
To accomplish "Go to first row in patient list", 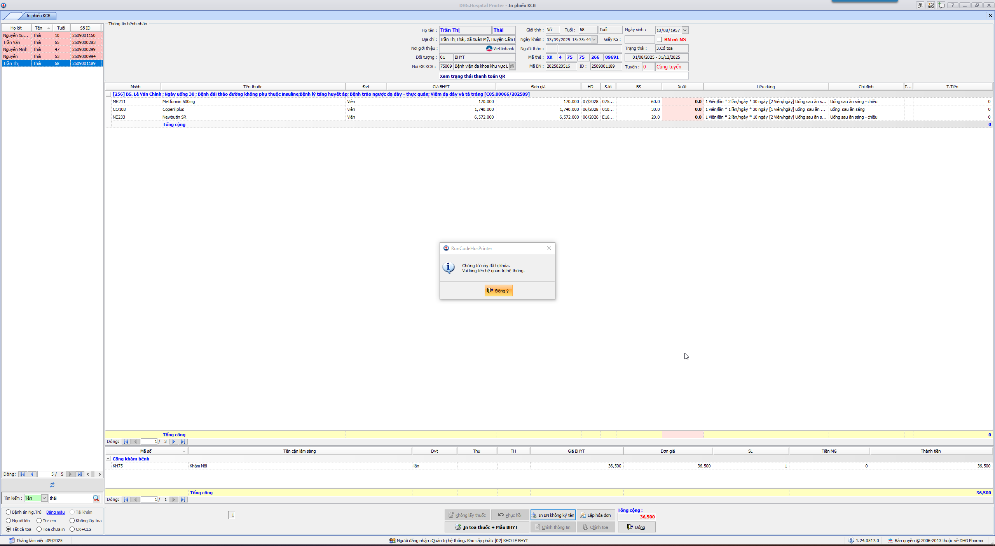I will tap(23, 474).
